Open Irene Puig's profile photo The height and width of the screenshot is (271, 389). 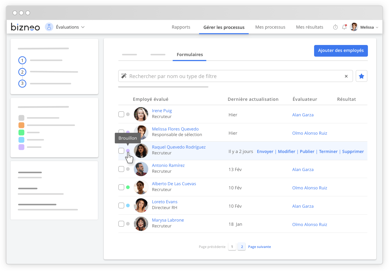point(141,114)
